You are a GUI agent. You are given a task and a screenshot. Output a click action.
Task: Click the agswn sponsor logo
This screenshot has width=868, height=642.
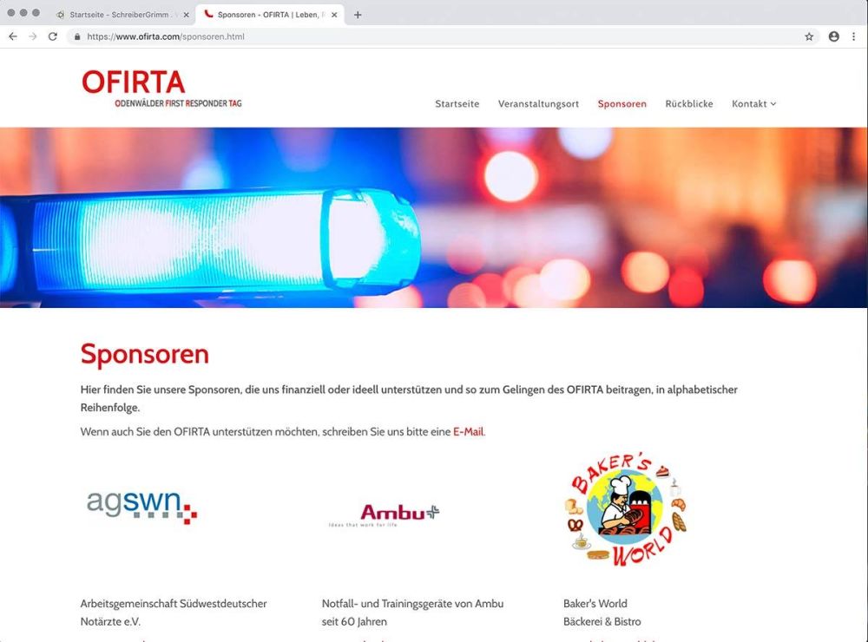pos(142,508)
